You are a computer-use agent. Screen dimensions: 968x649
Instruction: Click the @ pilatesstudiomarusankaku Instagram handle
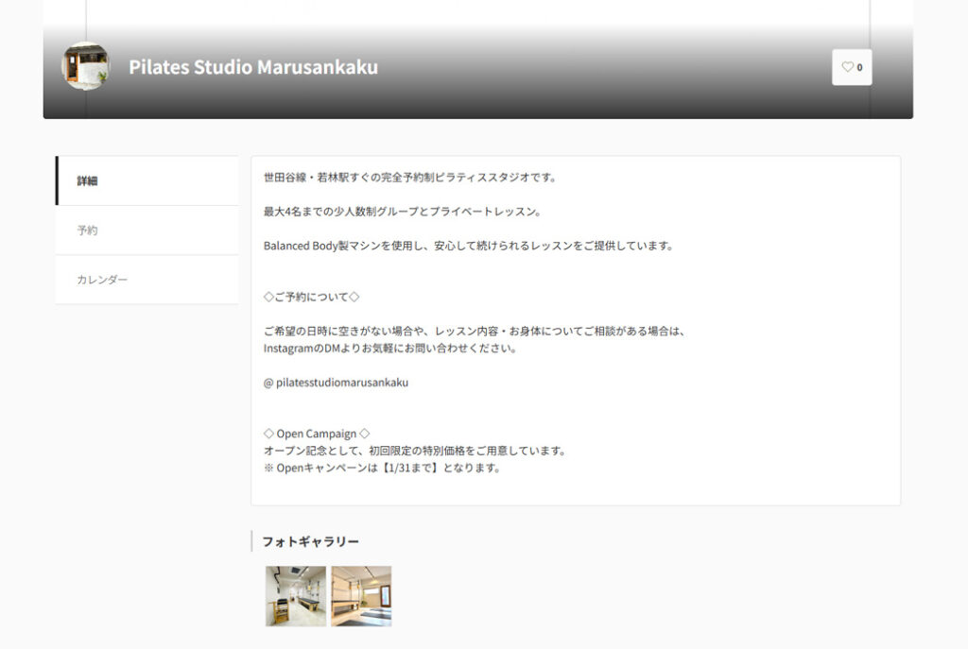pyautogui.click(x=336, y=383)
